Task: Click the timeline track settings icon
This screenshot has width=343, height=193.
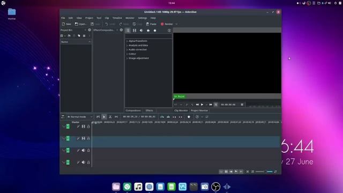Action: point(63,117)
